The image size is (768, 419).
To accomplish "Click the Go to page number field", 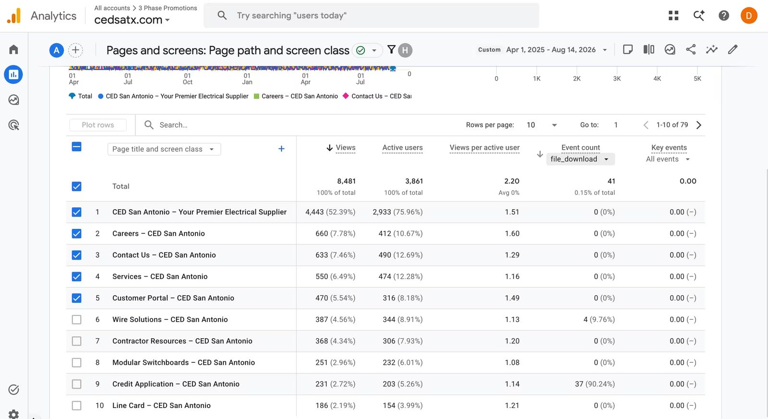I will coord(616,125).
